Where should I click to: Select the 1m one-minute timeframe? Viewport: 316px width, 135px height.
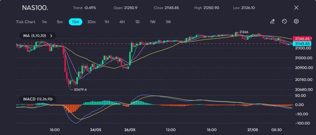pos(44,22)
